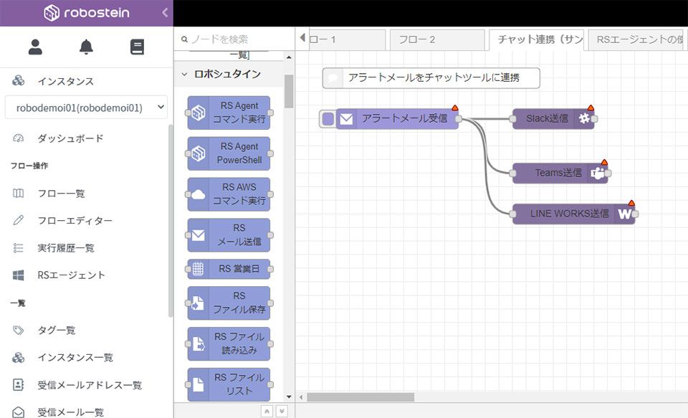Click the palette scrollbar thumb

(289, 91)
